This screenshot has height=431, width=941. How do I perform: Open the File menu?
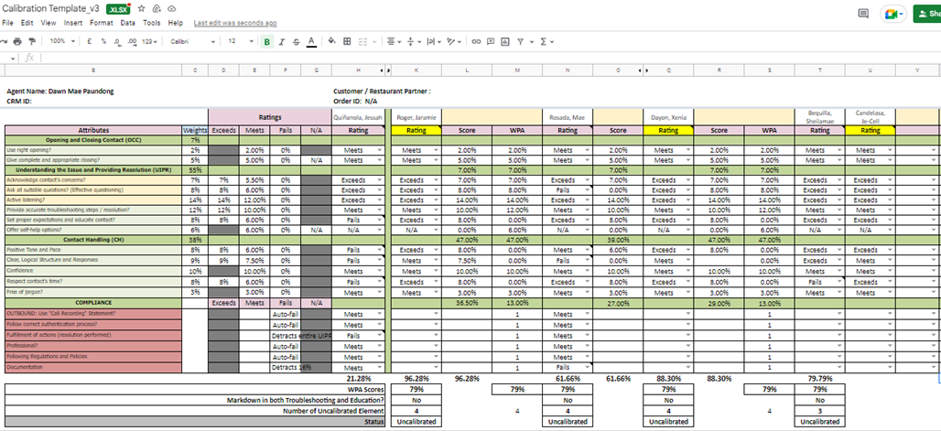coord(8,23)
